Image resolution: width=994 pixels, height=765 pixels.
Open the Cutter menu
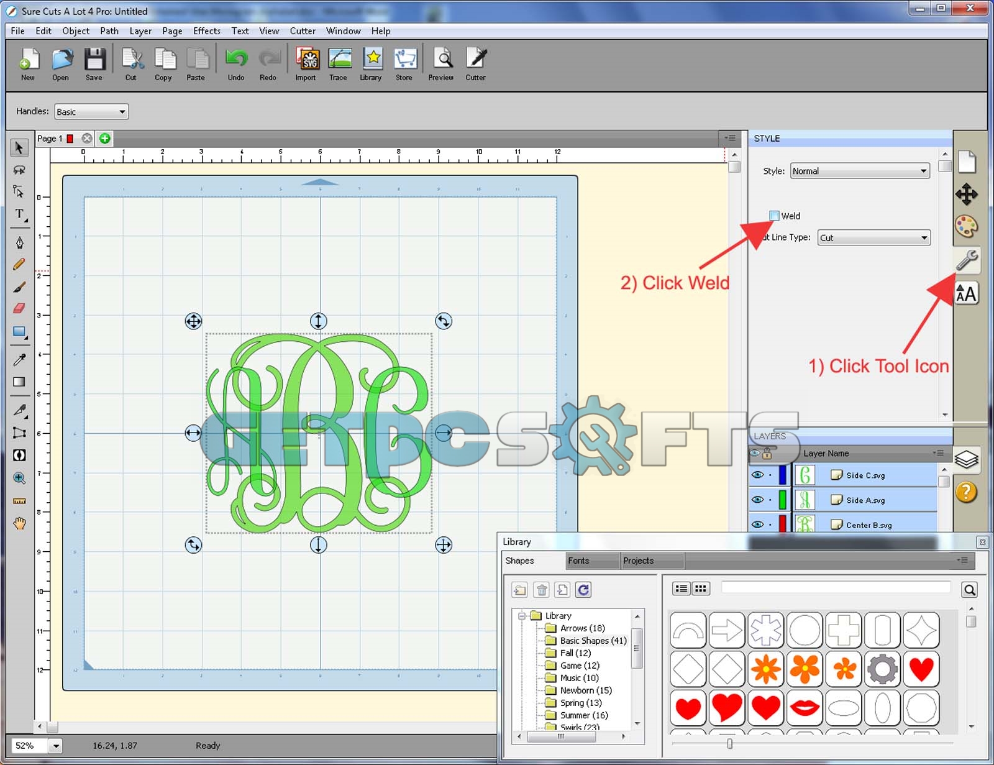(303, 31)
